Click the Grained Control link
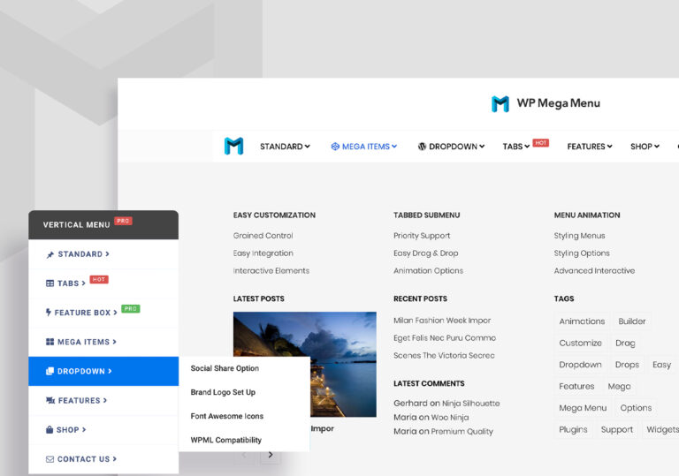The image size is (679, 476). [x=263, y=236]
